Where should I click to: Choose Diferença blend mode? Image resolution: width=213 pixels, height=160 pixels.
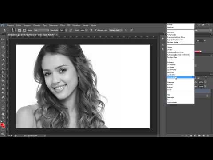click(181, 82)
